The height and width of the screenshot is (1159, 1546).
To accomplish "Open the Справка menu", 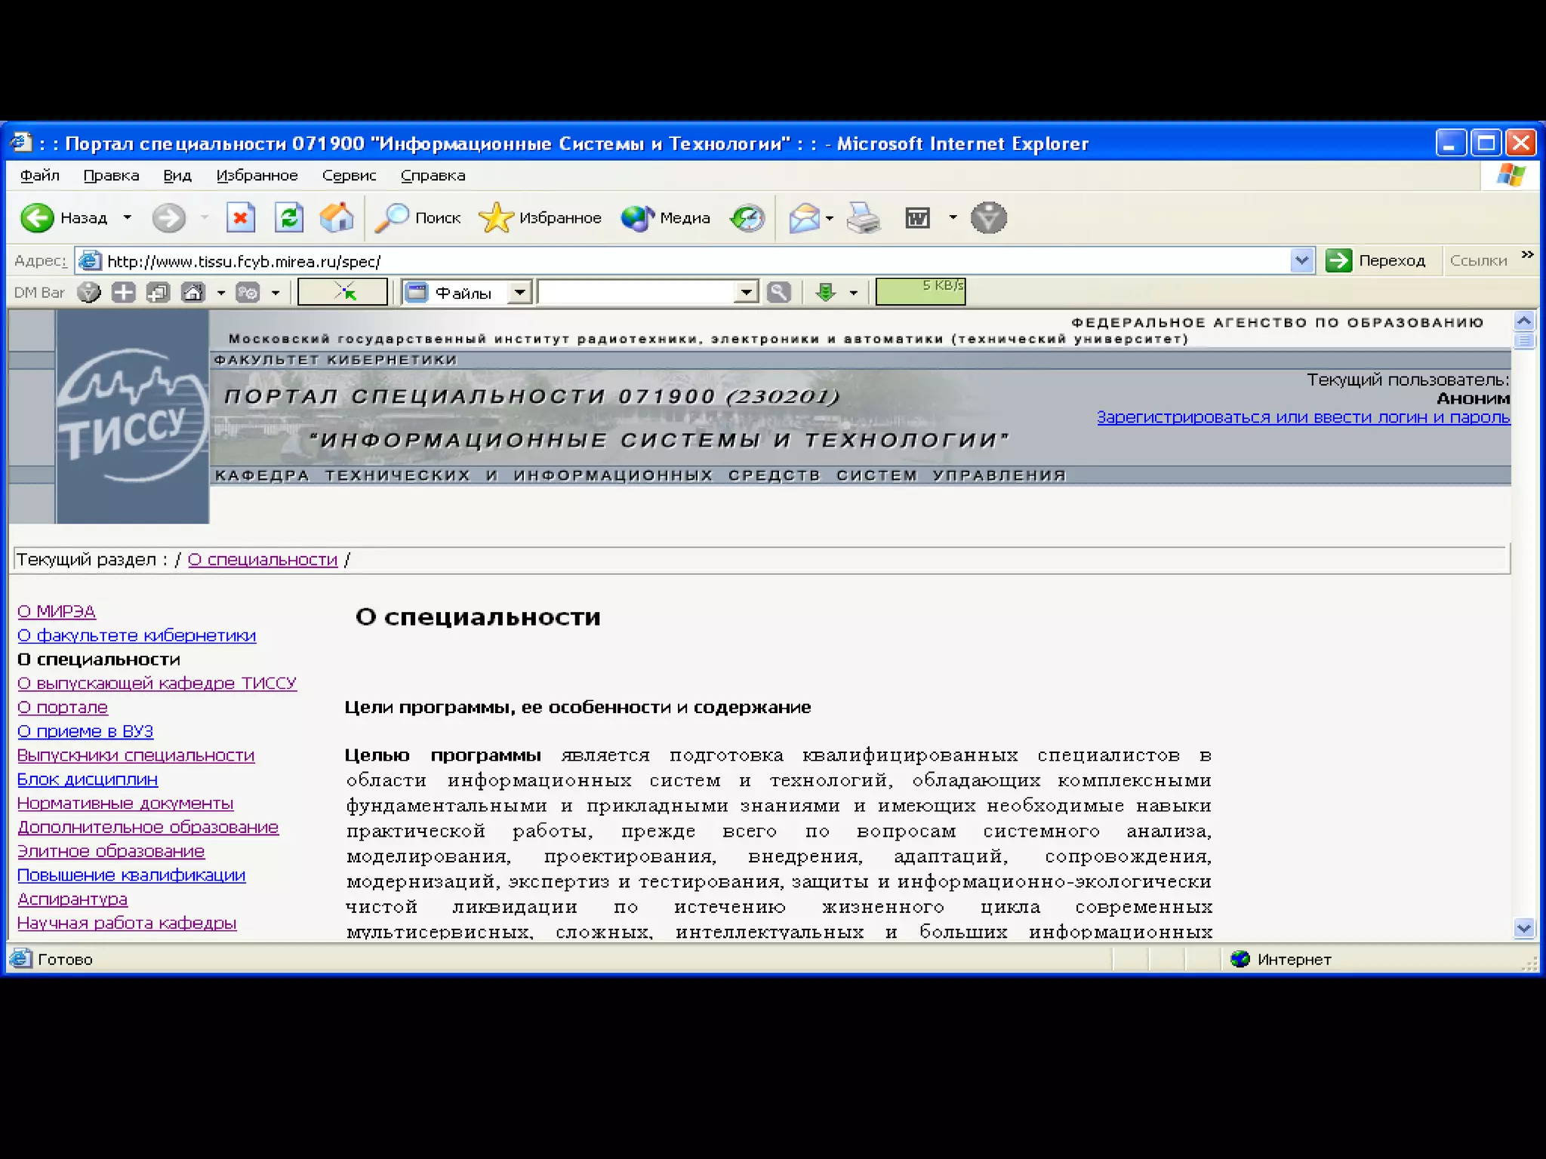I will point(433,176).
